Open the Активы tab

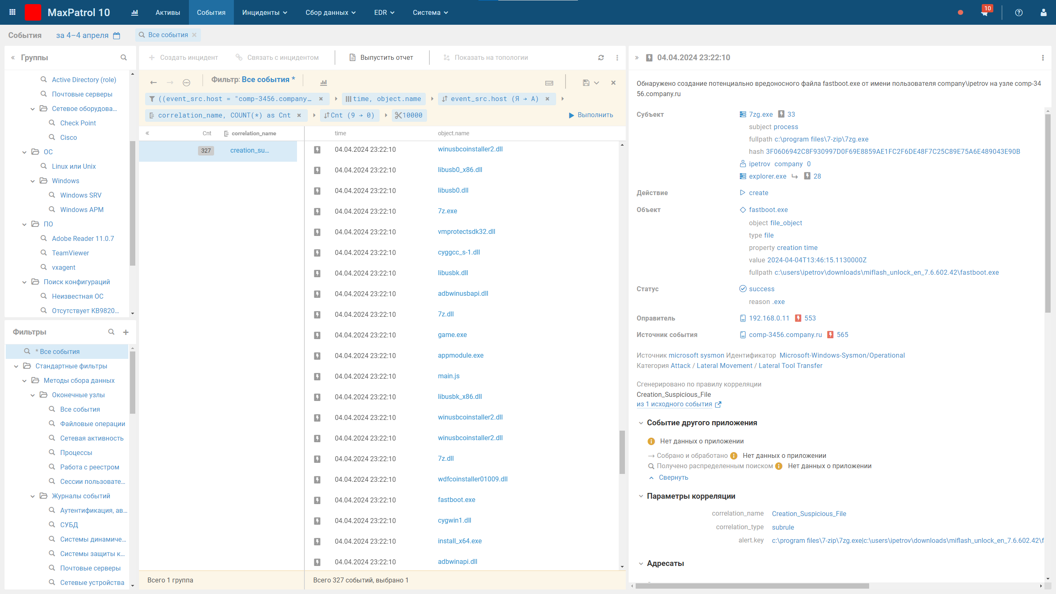point(168,12)
